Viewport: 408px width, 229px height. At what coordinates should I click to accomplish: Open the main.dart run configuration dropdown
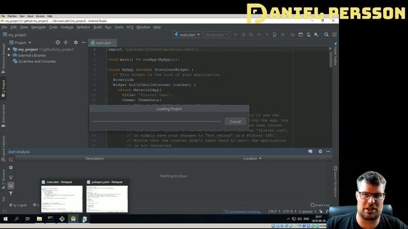pyautogui.click(x=187, y=34)
